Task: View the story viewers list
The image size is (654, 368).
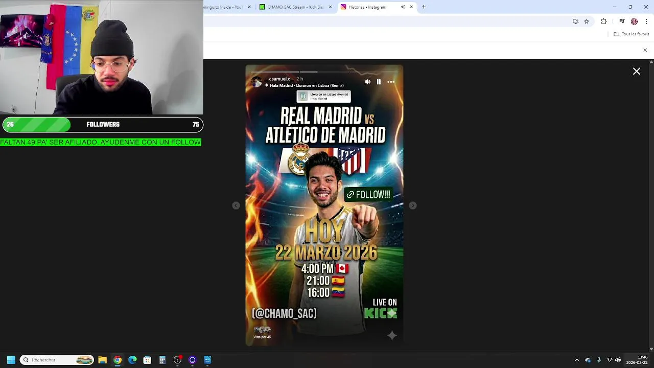Action: pos(262,332)
